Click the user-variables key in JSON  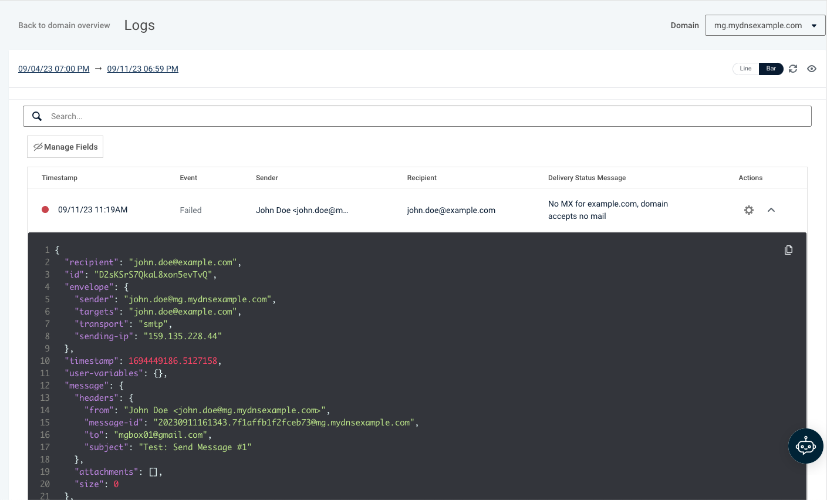(x=104, y=373)
